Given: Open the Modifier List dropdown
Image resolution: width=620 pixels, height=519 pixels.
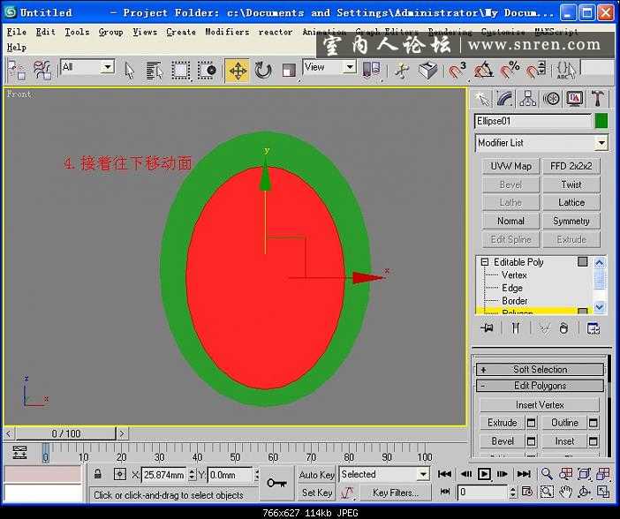Looking at the screenshot, I should 541,143.
